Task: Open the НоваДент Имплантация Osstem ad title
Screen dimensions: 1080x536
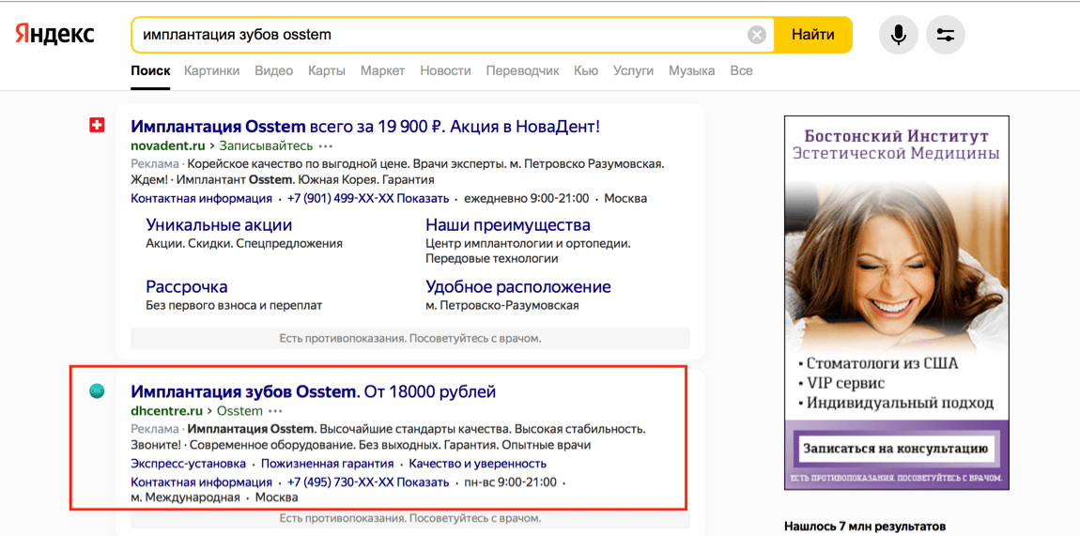Action: (x=365, y=127)
